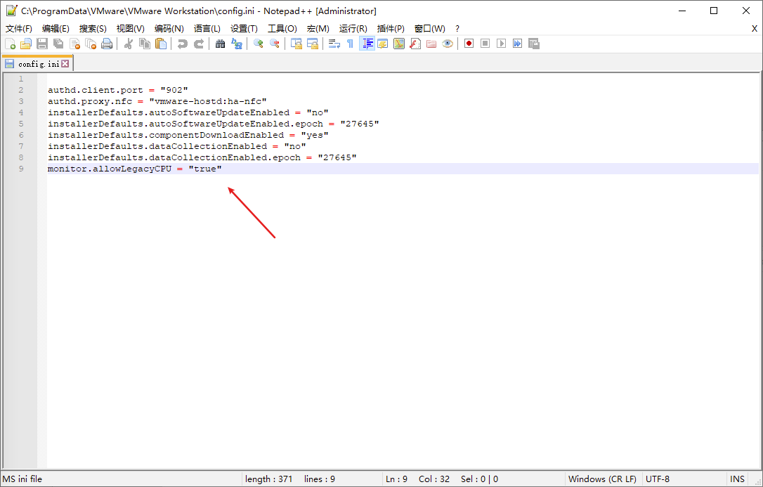Print the document using the printer icon
This screenshot has height=487, width=763.
pyautogui.click(x=107, y=44)
